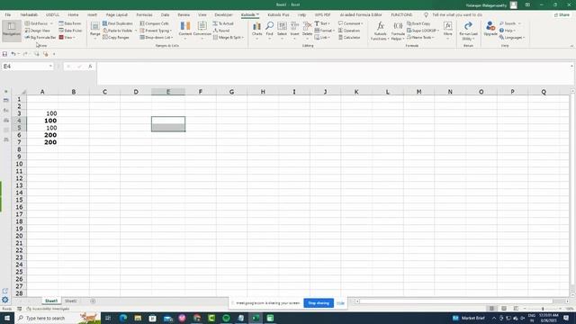Select cell A6 containing 200
This screenshot has width=576, height=324.
[42, 135]
